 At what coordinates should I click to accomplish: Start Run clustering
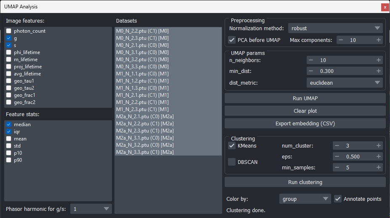pos(305,182)
